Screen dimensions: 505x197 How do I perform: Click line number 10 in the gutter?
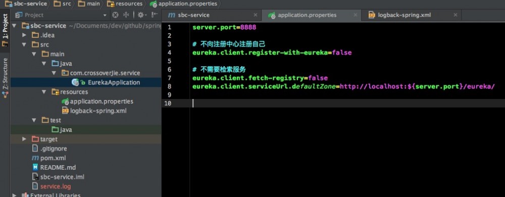click(x=168, y=103)
